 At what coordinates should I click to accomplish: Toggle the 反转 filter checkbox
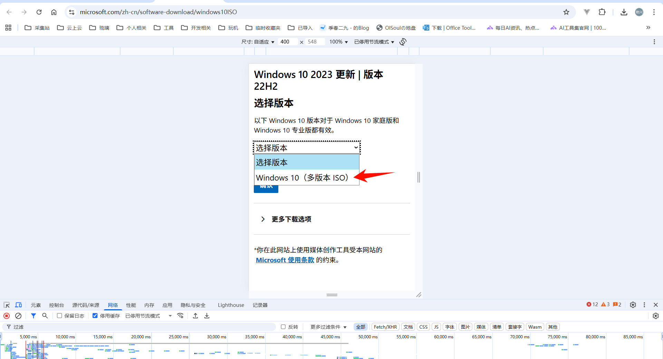pyautogui.click(x=283, y=327)
